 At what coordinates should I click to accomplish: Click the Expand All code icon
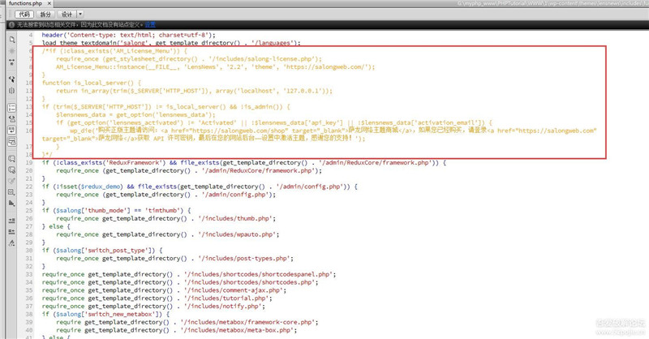click(x=12, y=62)
